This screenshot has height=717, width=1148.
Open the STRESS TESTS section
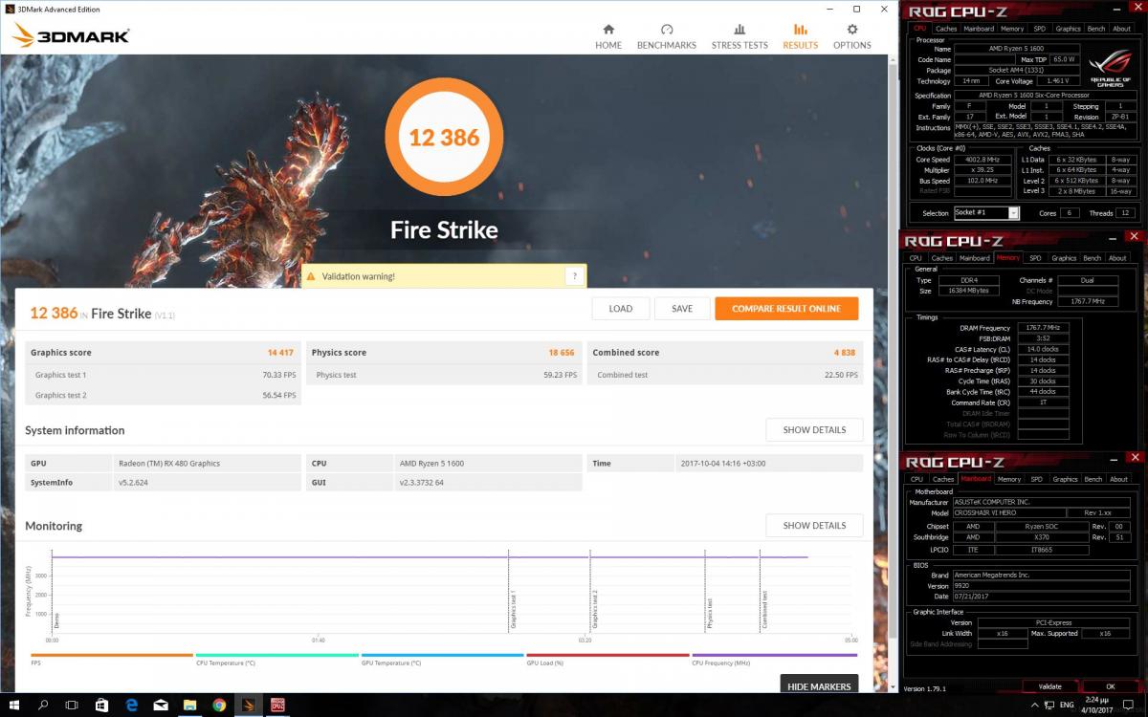pos(740,36)
